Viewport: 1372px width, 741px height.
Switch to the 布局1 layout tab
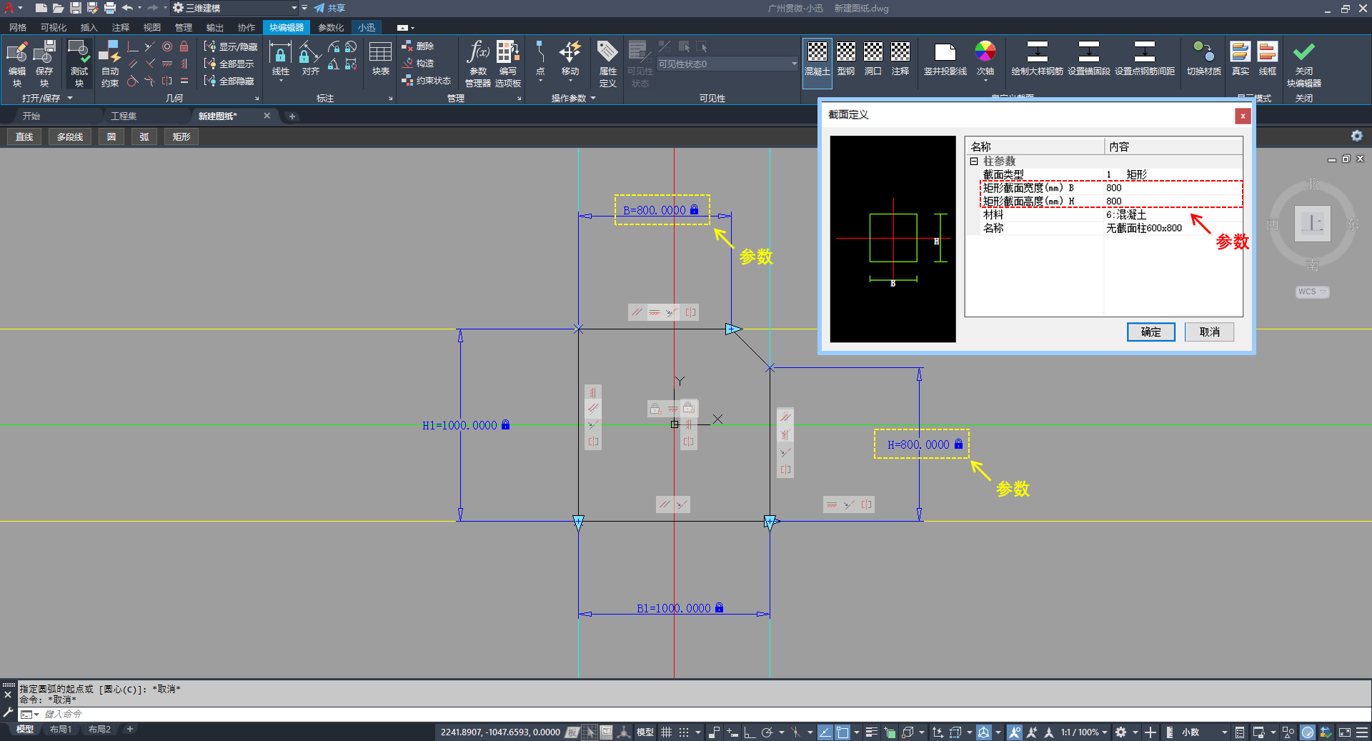pos(61,730)
